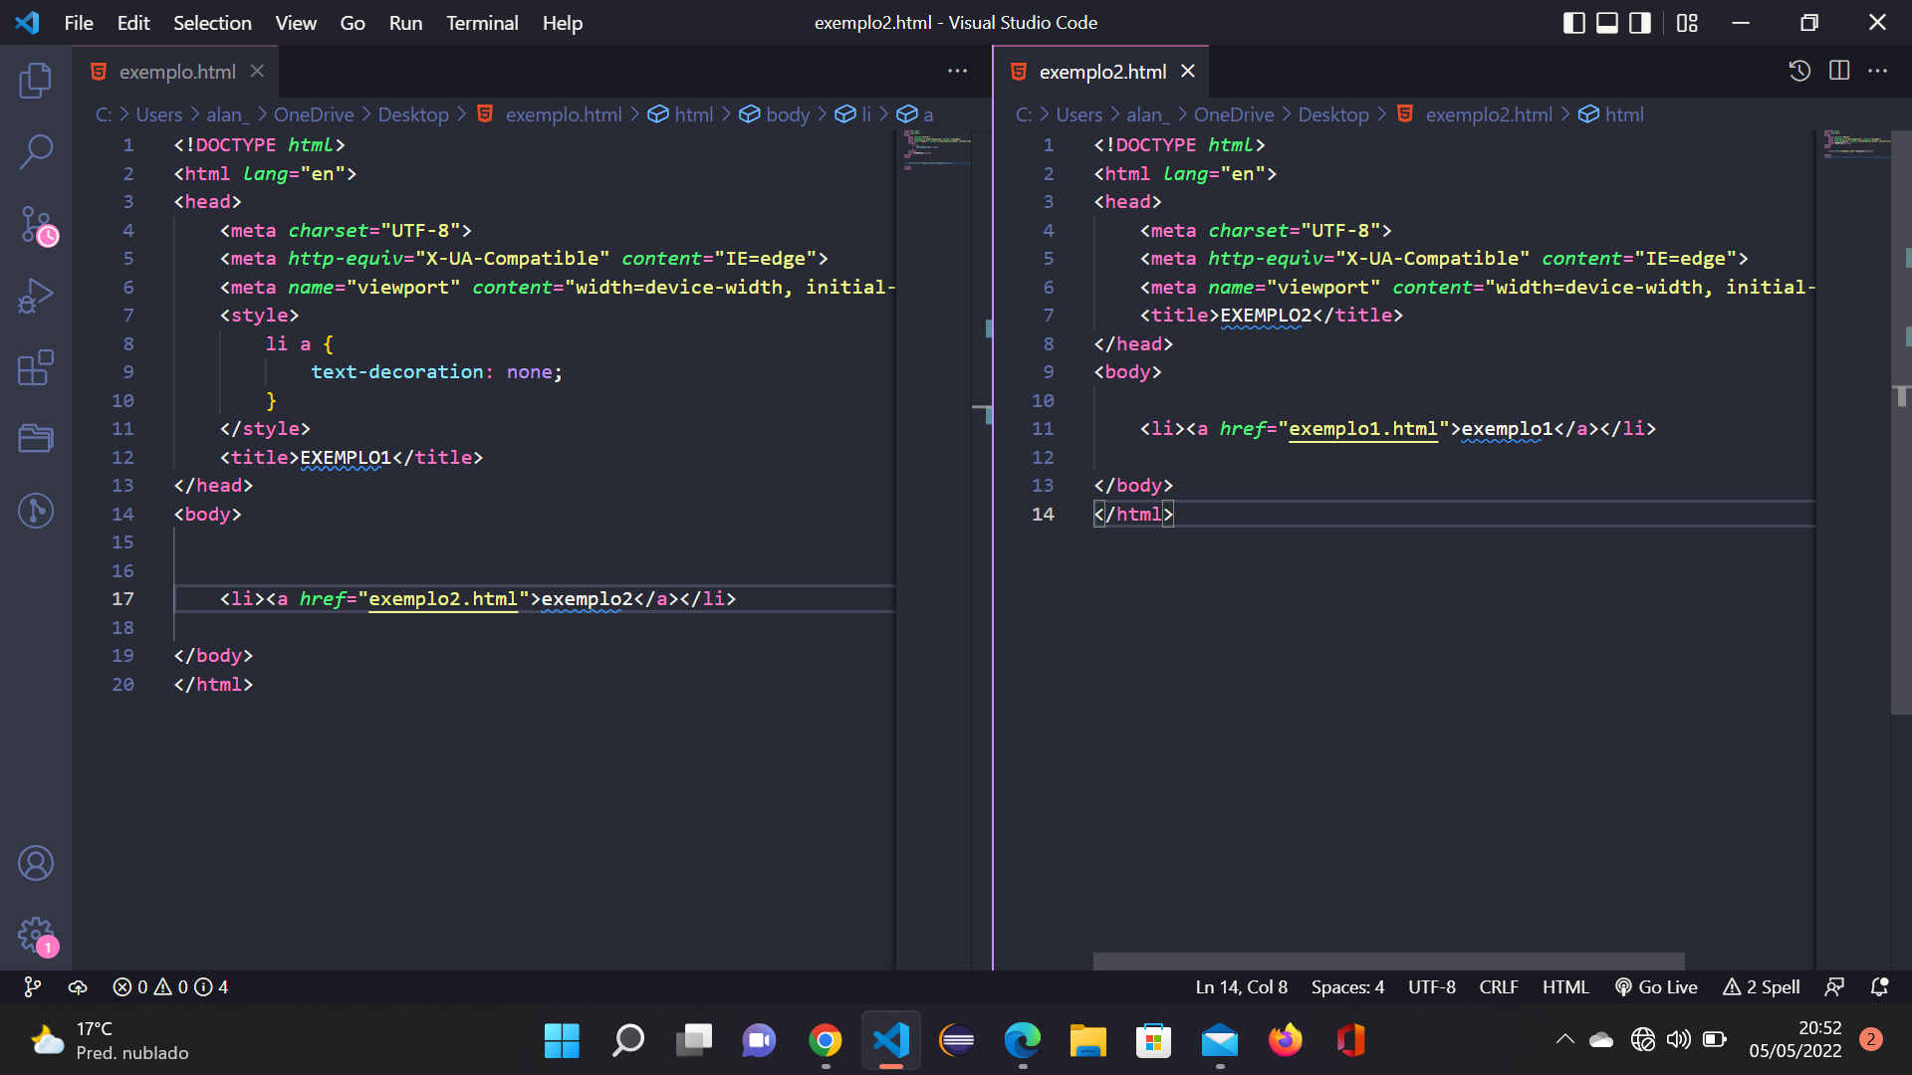The image size is (1912, 1075).
Task: Click the cloud sync icon in status bar
Action: pos(78,986)
